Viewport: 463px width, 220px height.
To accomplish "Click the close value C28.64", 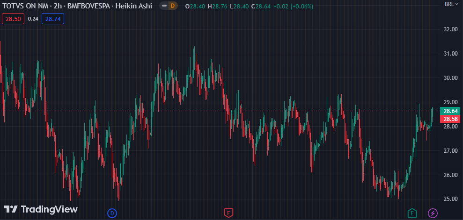I will pyautogui.click(x=261, y=6).
